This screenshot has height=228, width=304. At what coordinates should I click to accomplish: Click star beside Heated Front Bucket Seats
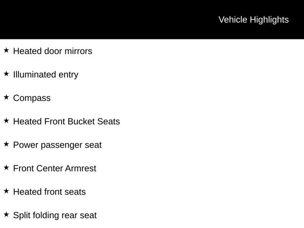coord(6,121)
